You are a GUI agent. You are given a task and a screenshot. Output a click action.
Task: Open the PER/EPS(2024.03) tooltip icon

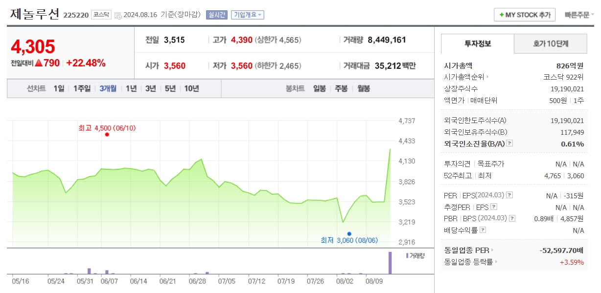point(510,195)
